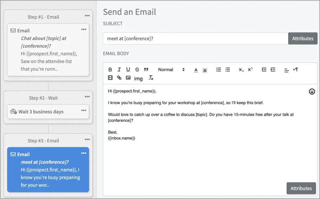Apply strikethrough formatting

[137, 70]
